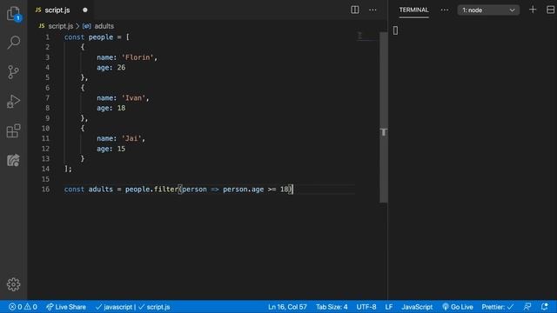Click age value 26 on line 4

121,68
